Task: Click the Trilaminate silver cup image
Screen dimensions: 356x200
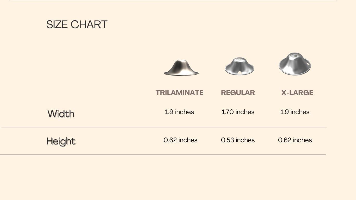Action: pyautogui.click(x=181, y=68)
